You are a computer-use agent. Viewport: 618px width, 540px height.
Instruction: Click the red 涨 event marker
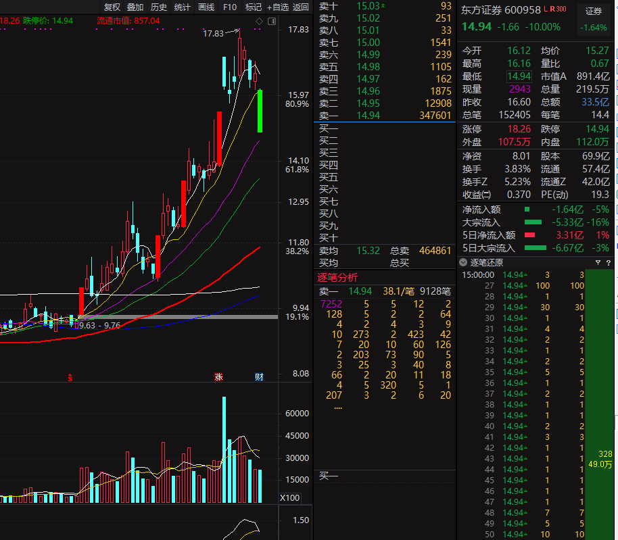pos(219,377)
